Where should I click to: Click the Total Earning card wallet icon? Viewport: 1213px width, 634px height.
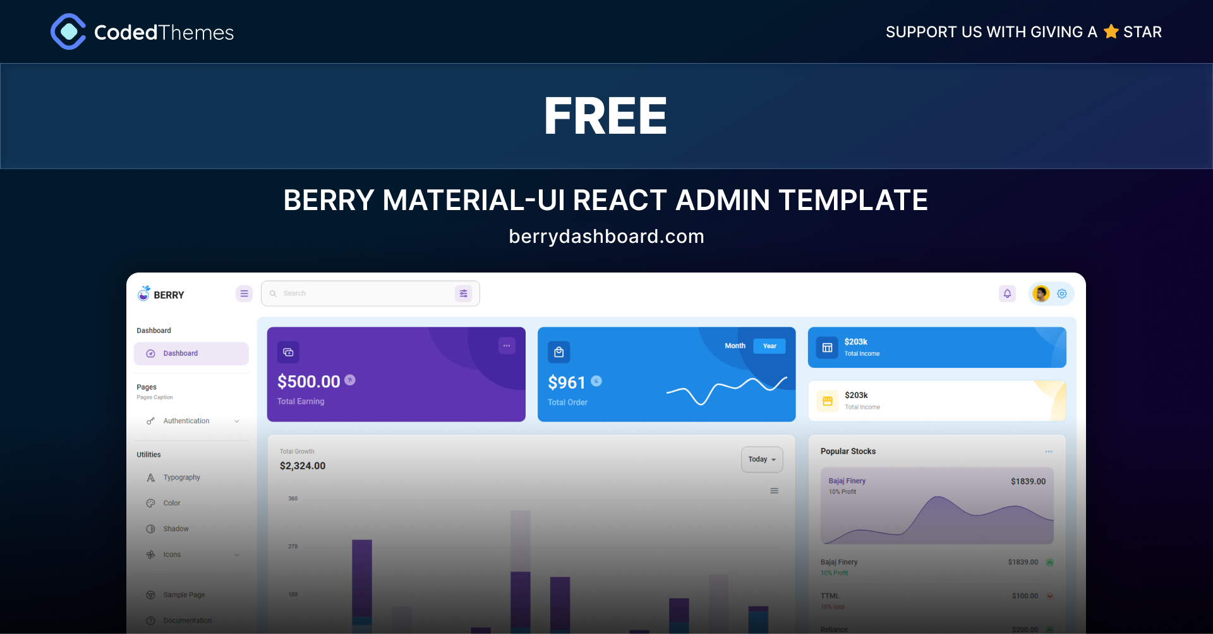coord(288,352)
